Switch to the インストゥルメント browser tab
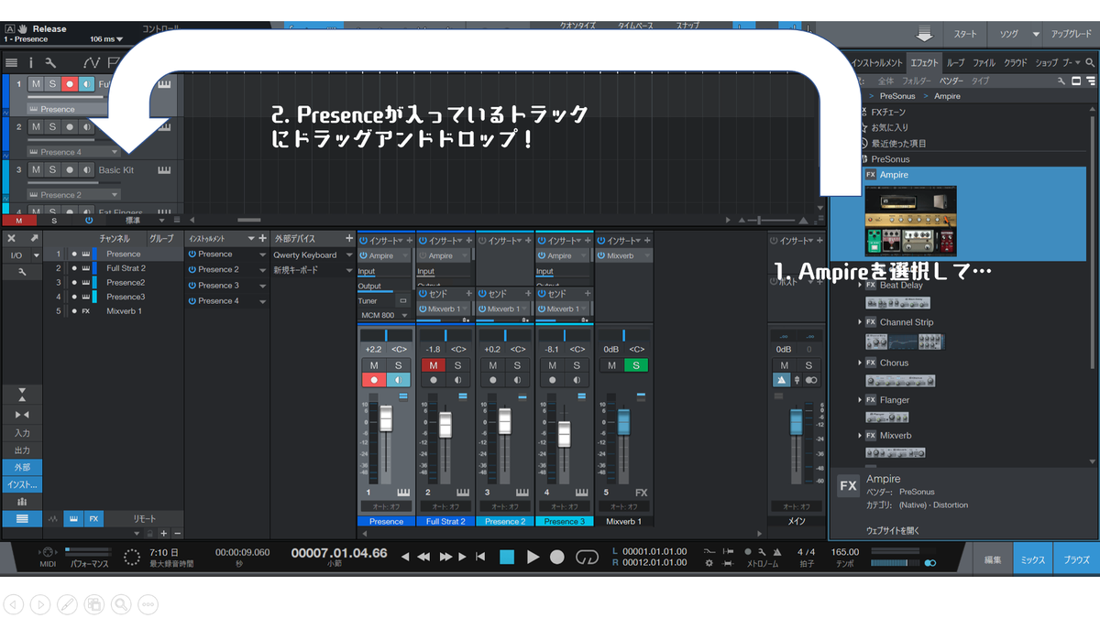This screenshot has height=618, width=1100. 878,62
